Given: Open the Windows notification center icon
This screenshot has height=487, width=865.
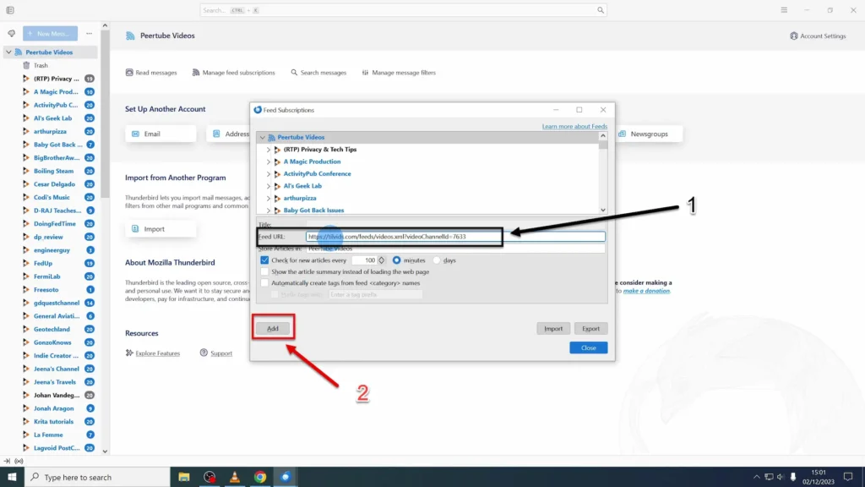Looking at the screenshot, I should point(848,477).
